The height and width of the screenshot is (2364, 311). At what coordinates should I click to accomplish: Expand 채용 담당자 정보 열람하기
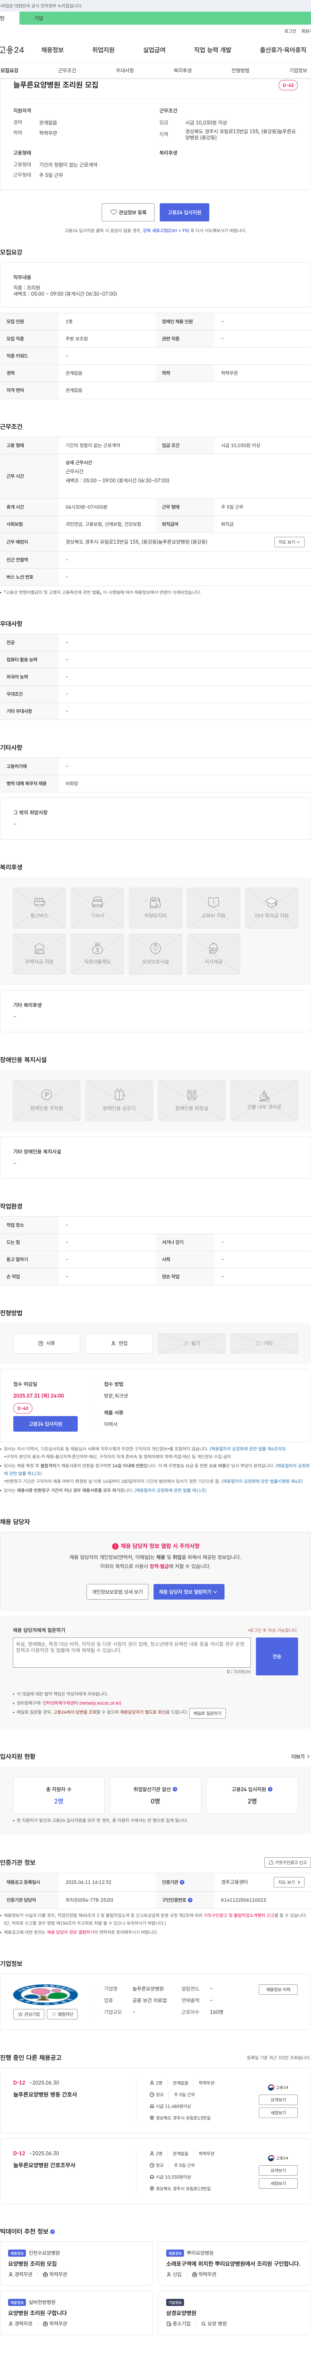tap(188, 1592)
